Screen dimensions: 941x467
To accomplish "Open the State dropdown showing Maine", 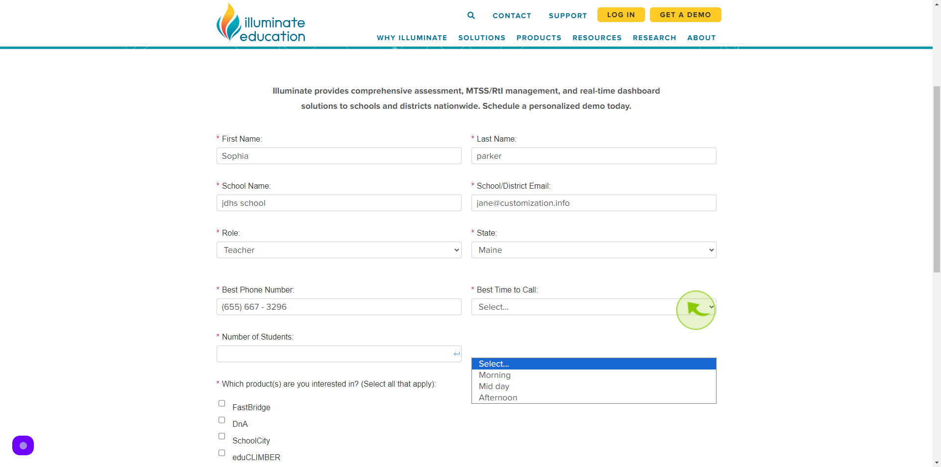I will click(594, 250).
